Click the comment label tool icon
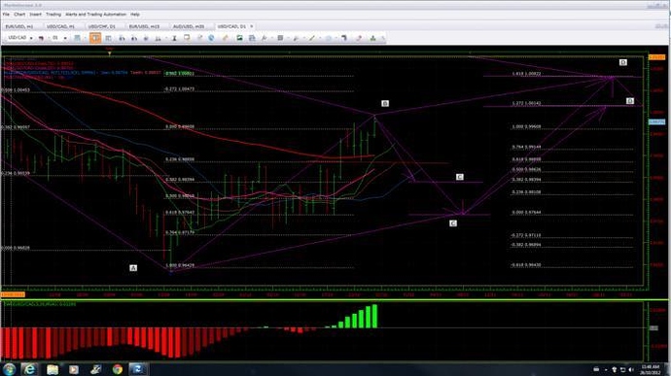 click(x=187, y=38)
